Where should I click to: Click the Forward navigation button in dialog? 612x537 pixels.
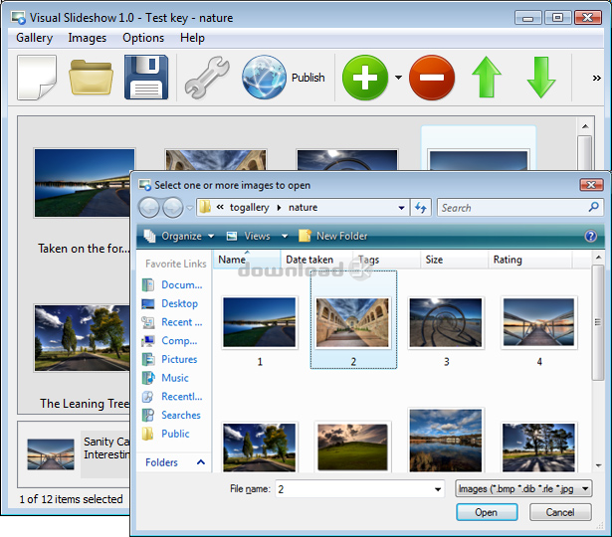tap(172, 208)
